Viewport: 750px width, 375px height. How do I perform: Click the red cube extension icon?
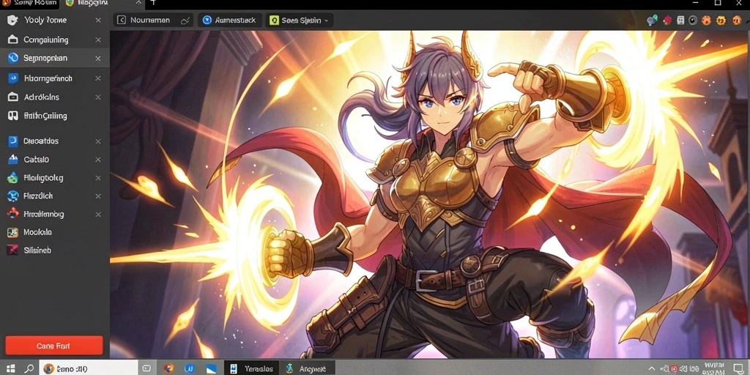pyautogui.click(x=667, y=20)
